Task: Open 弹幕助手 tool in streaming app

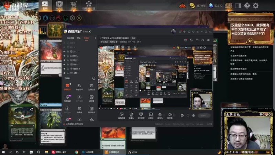Action: [67, 87]
